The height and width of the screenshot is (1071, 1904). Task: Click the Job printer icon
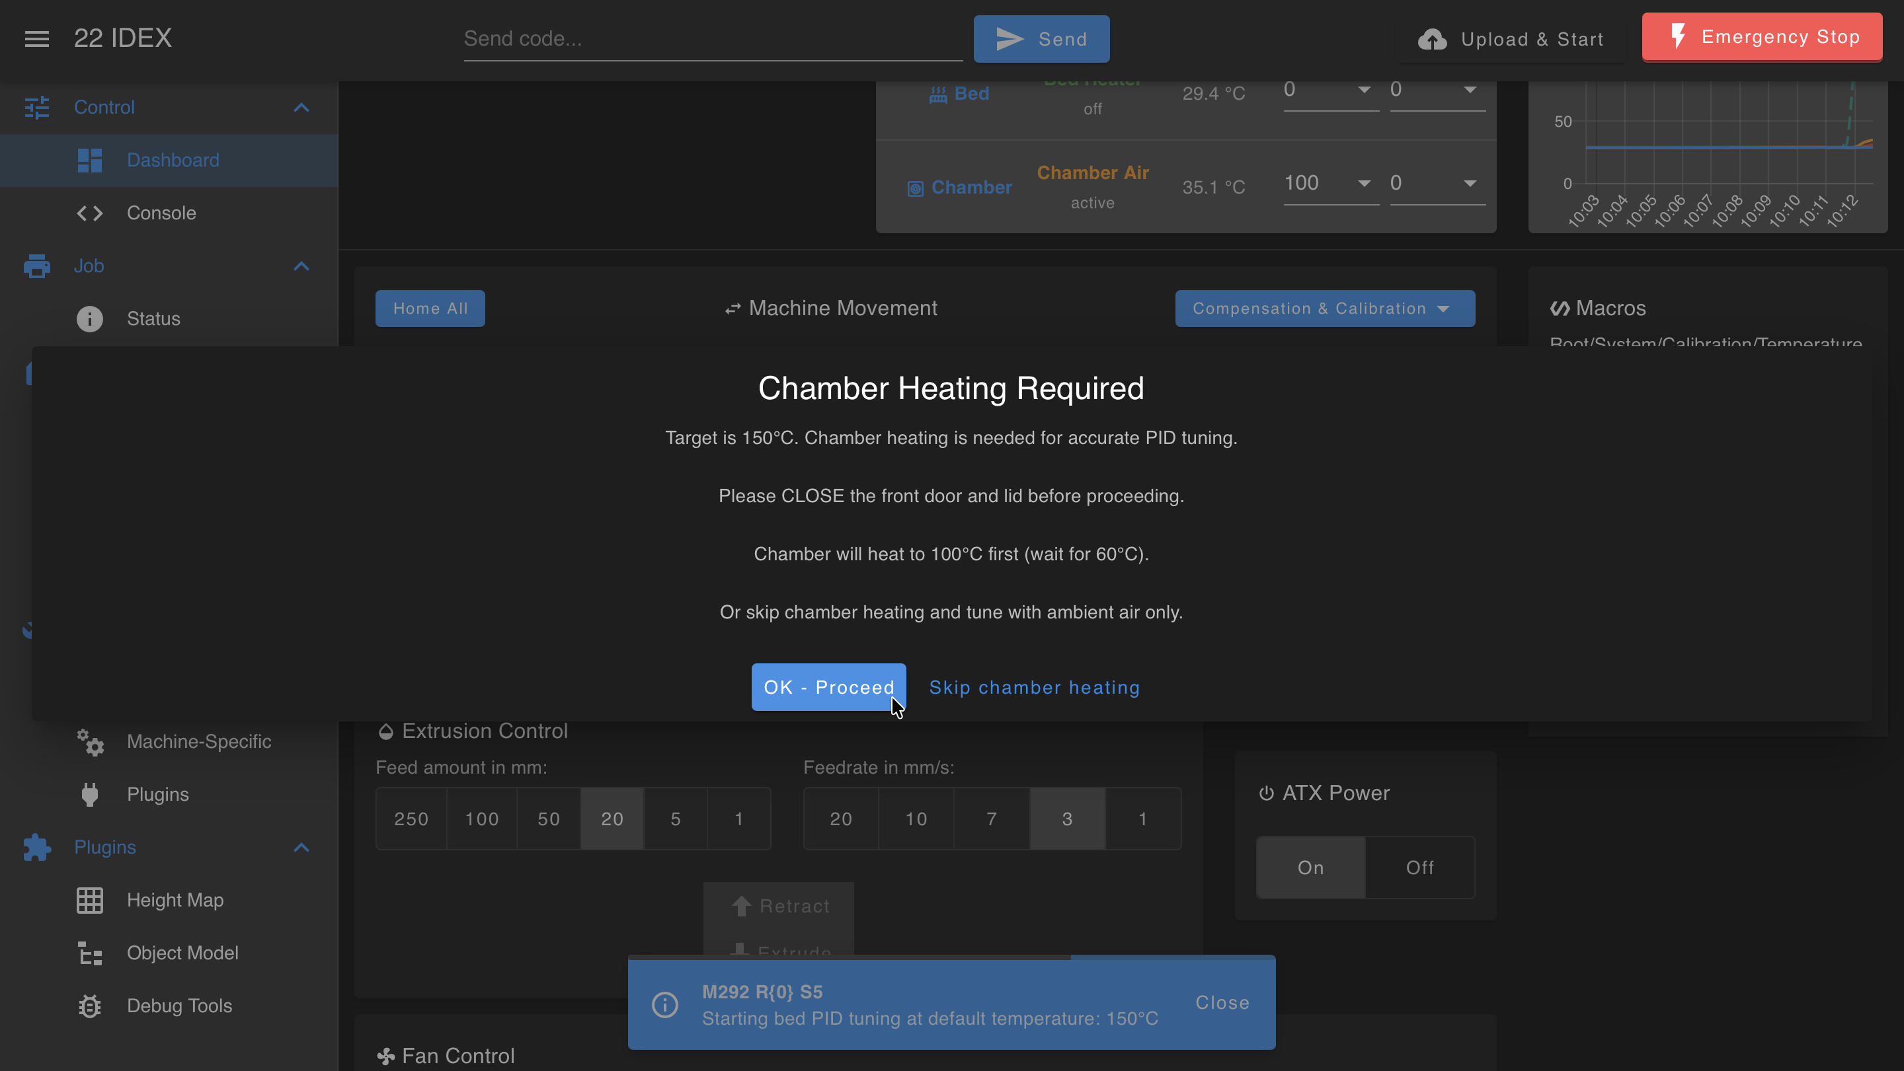pos(37,266)
